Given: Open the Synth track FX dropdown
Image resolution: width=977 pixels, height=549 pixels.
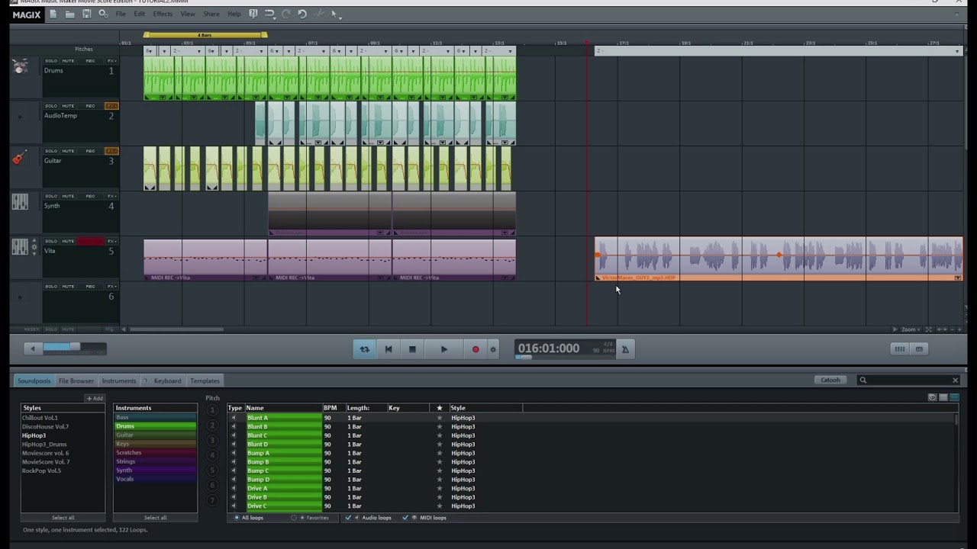Looking at the screenshot, I should click(x=111, y=196).
